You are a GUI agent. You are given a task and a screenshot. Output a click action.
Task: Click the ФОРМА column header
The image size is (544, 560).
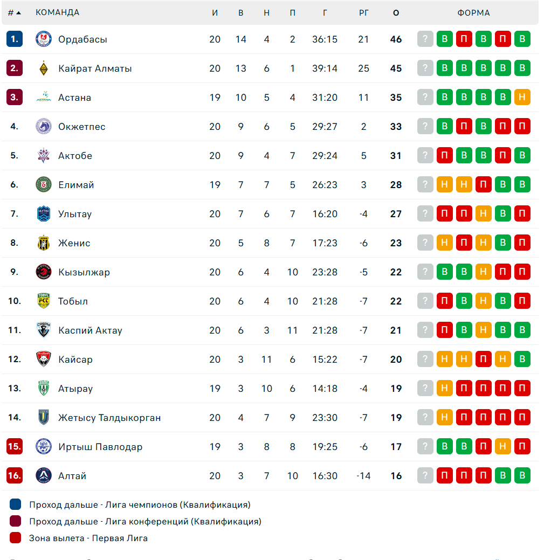click(473, 13)
